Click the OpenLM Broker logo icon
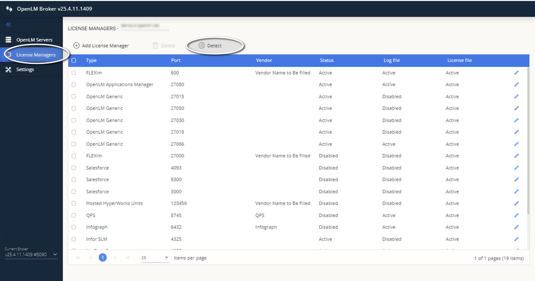Image resolution: width=535 pixels, height=281 pixels. [9, 8]
